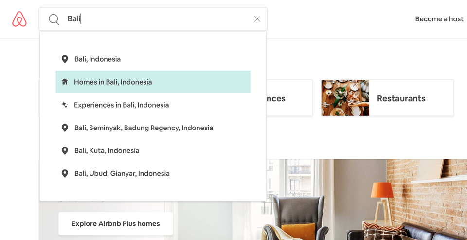
Task: Click the sparkle icon beside Experiences in Bali
Action: [x=65, y=105]
